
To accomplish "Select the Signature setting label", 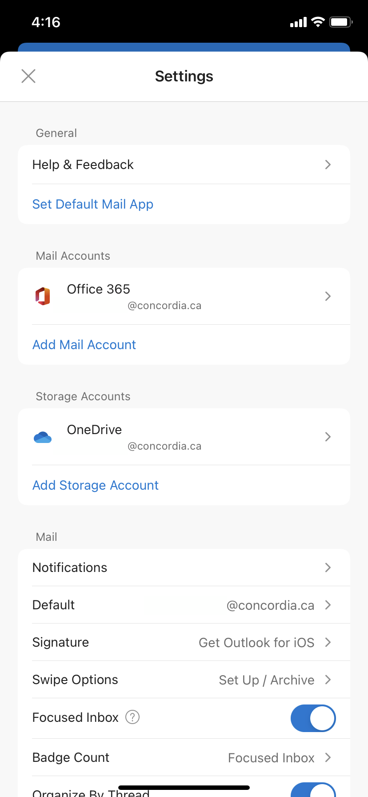I will [61, 642].
